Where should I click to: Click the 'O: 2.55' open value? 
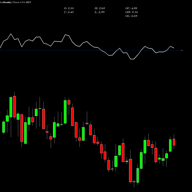pos(69,8)
